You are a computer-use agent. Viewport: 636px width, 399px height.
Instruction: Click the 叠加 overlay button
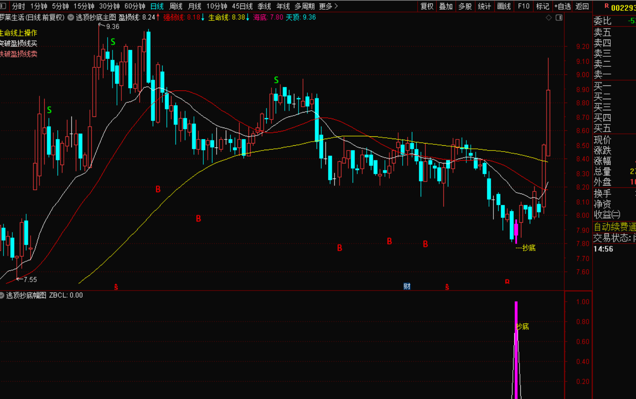[446, 6]
